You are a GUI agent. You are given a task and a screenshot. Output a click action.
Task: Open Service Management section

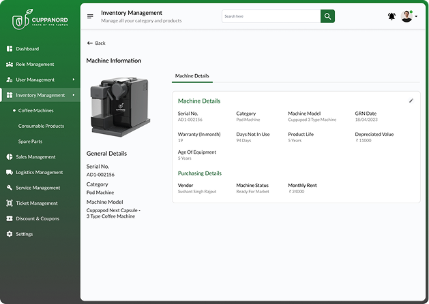tap(38, 188)
